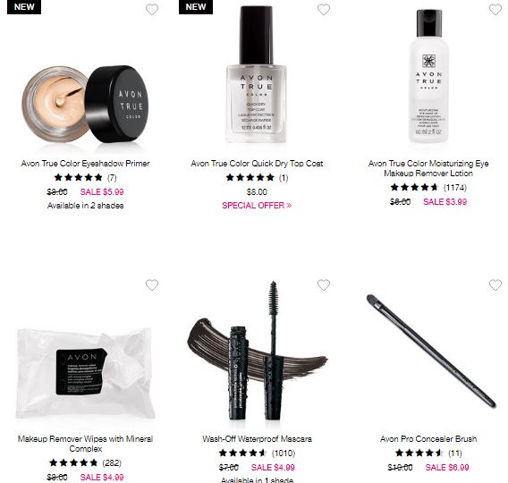The height and width of the screenshot is (483, 508).
Task: Open the makeup remover wipes pack image
Action: click(x=86, y=372)
